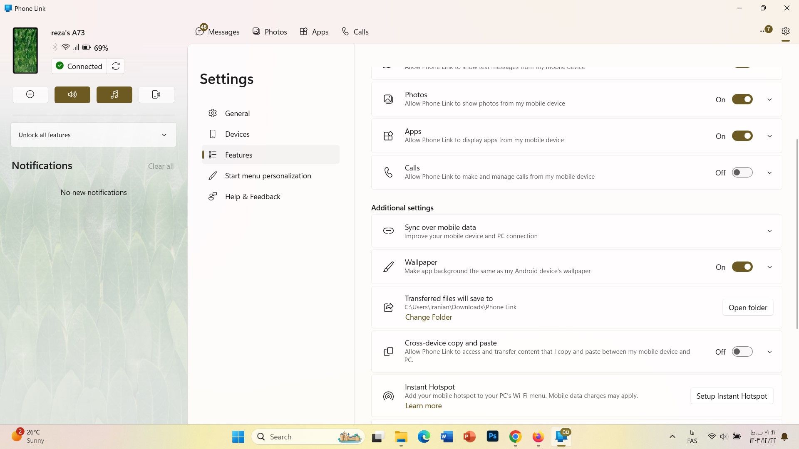Open the weather widget showing 26°C
This screenshot has width=799, height=449.
point(28,436)
